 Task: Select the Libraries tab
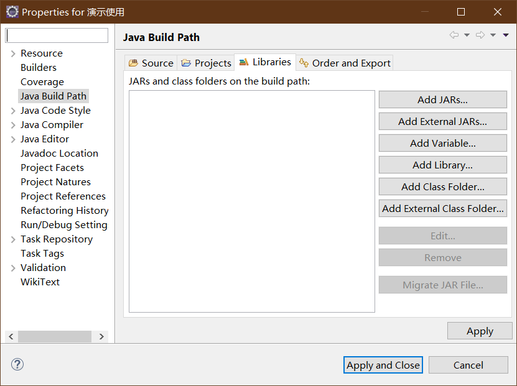[x=265, y=62]
